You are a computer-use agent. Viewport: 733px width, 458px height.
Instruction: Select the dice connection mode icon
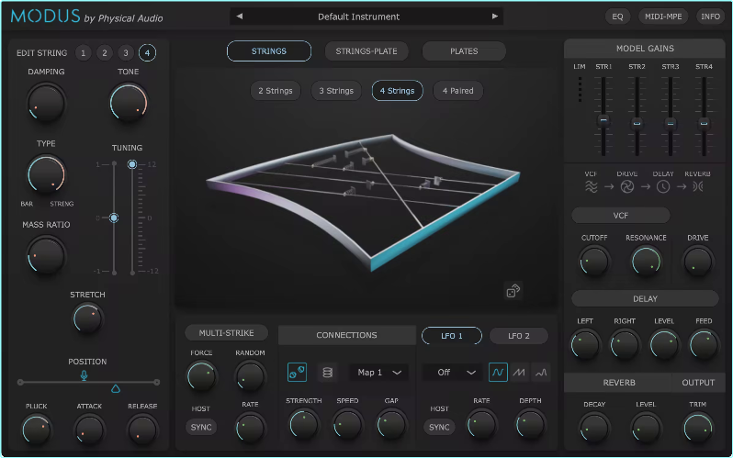point(297,372)
